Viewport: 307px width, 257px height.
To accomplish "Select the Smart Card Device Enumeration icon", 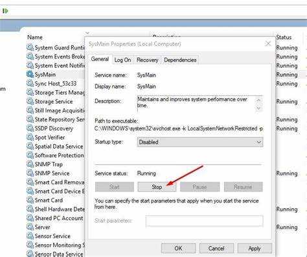I will (30, 191).
